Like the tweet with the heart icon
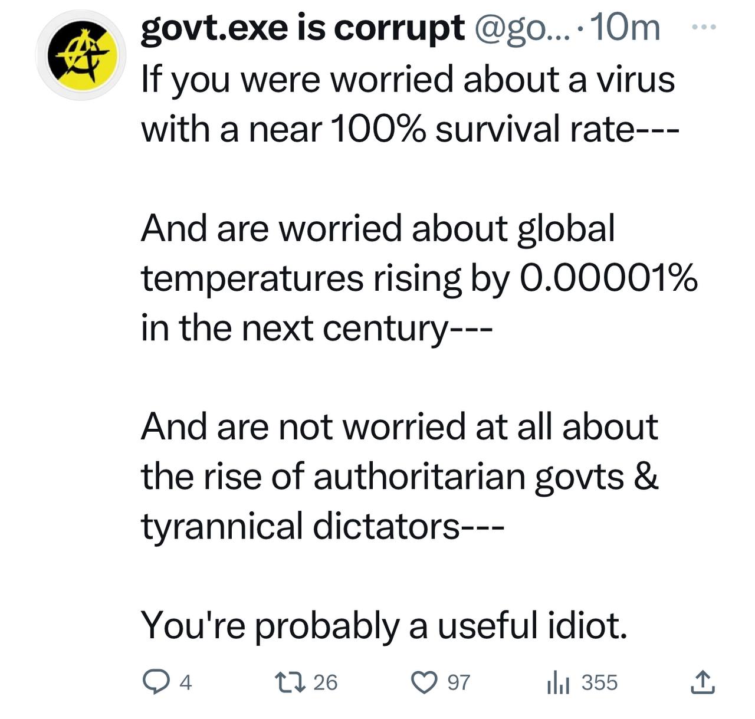Screen dimensions: 755x719 click(423, 682)
